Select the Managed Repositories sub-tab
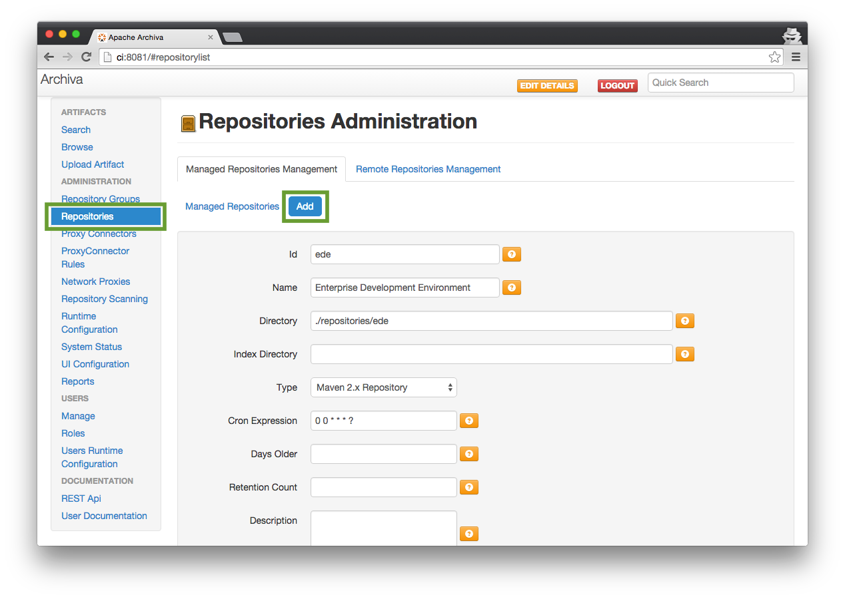845x599 pixels. pos(232,206)
